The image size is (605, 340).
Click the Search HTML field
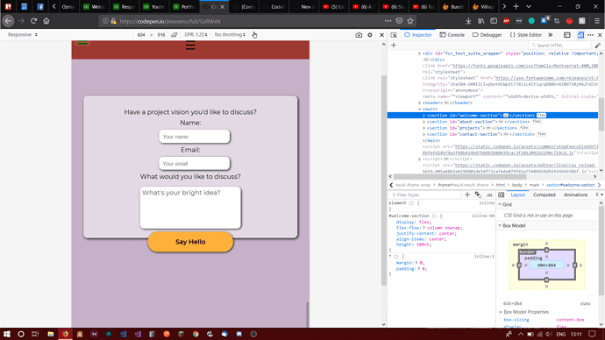[x=560, y=45]
